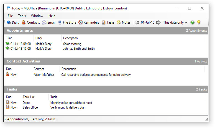The width and height of the screenshot is (215, 128).
Task: Open the Diary from the toolbar
Action: click(x=13, y=22)
